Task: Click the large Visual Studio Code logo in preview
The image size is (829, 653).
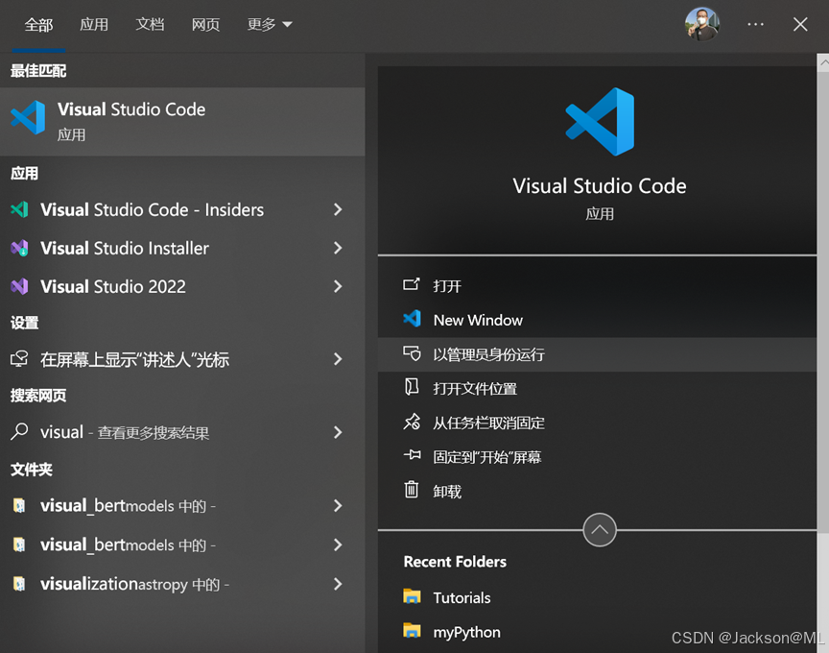Action: coord(600,122)
